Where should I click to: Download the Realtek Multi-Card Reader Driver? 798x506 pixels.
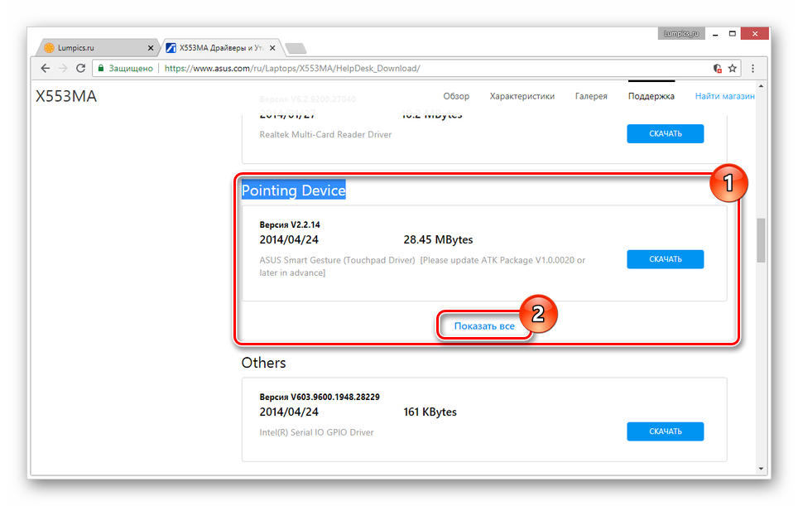(x=665, y=133)
